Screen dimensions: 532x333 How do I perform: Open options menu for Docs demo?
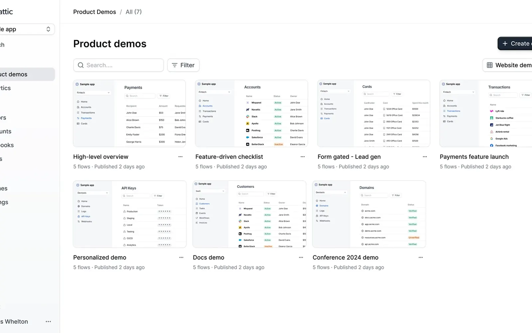pyautogui.click(x=301, y=257)
